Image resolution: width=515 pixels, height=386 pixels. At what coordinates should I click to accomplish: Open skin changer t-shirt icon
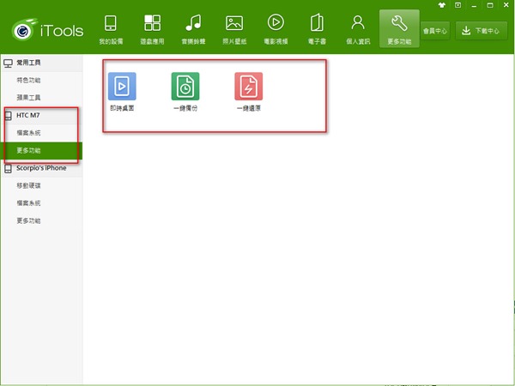(x=442, y=5)
